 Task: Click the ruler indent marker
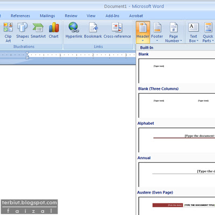click(27, 55)
